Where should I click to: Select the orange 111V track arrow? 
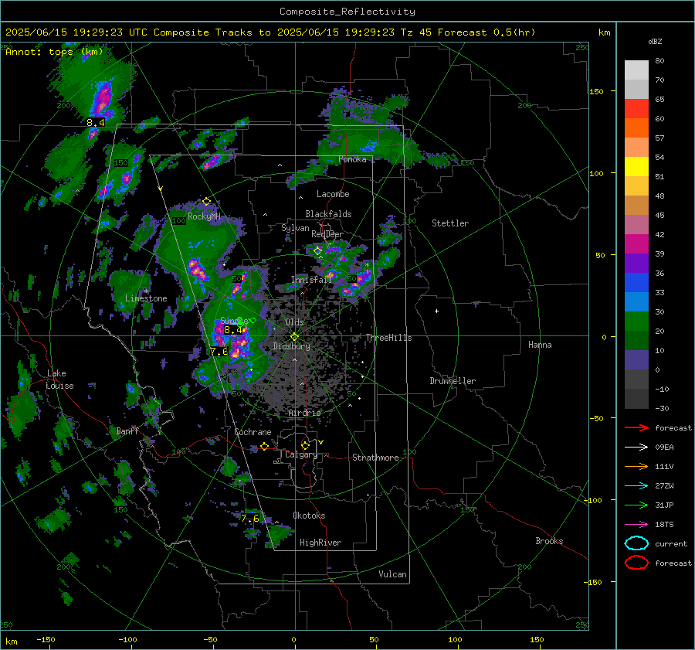tap(636, 466)
